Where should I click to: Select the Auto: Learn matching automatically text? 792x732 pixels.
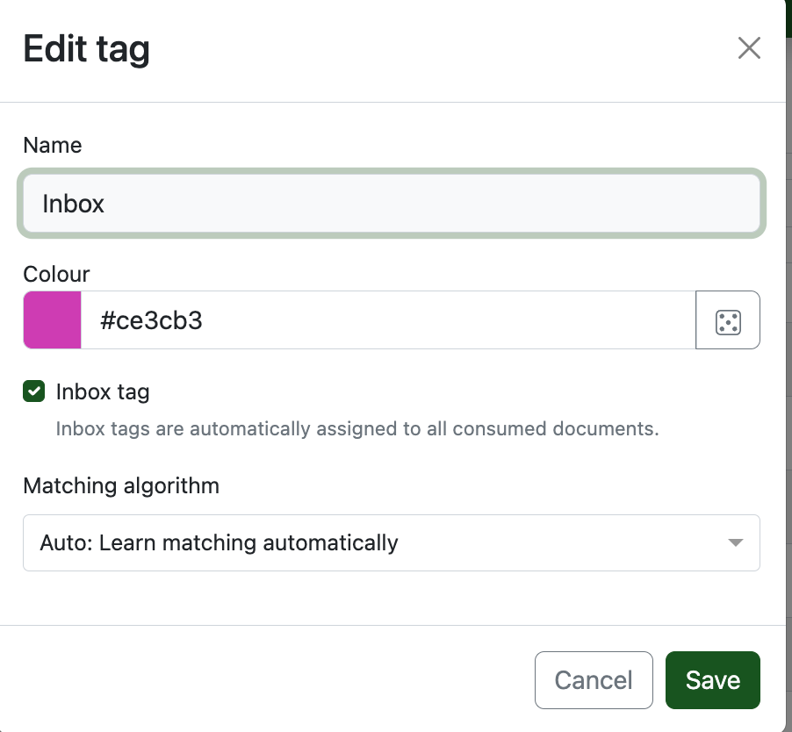(220, 543)
